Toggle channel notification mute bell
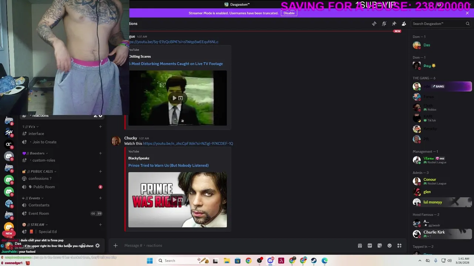Viewport: 474px width, 266px height. tap(384, 24)
